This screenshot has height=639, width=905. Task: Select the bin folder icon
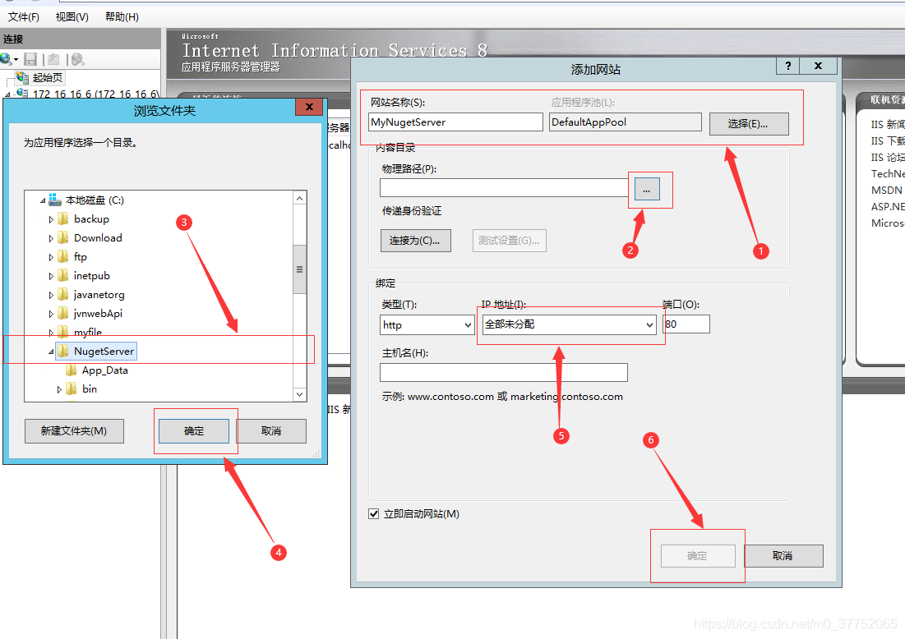pos(72,389)
